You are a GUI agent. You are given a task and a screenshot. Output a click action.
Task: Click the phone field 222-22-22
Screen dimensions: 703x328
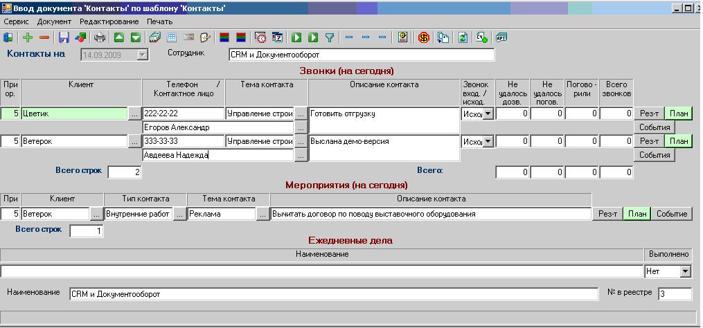pyautogui.click(x=184, y=113)
